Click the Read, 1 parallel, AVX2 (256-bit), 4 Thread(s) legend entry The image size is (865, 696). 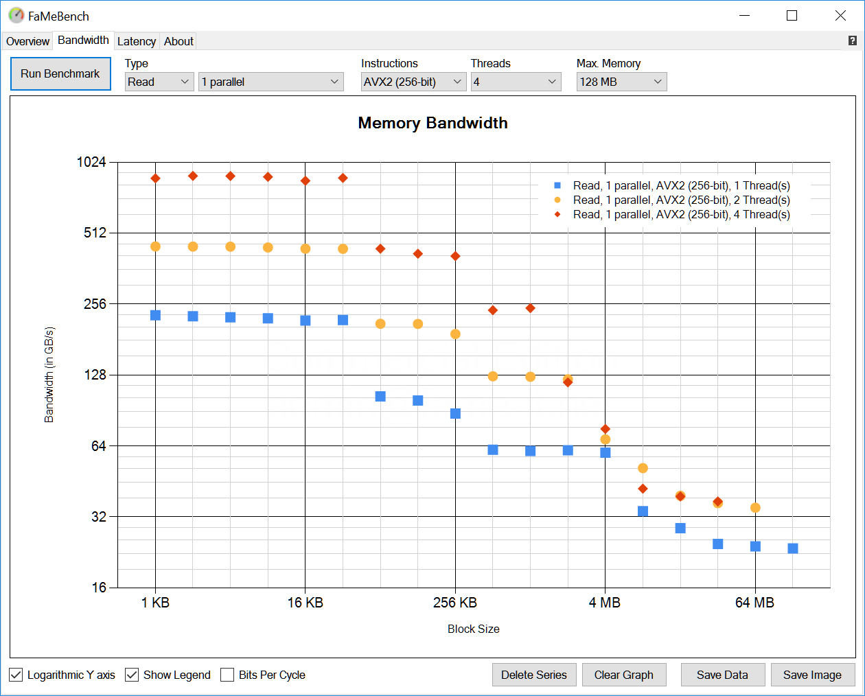coord(682,214)
